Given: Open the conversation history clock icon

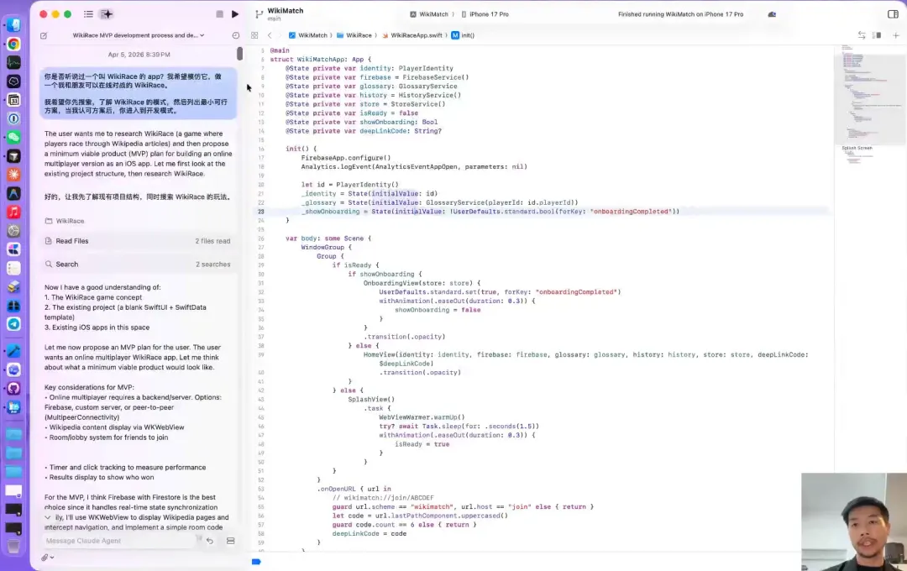Looking at the screenshot, I should [235, 35].
